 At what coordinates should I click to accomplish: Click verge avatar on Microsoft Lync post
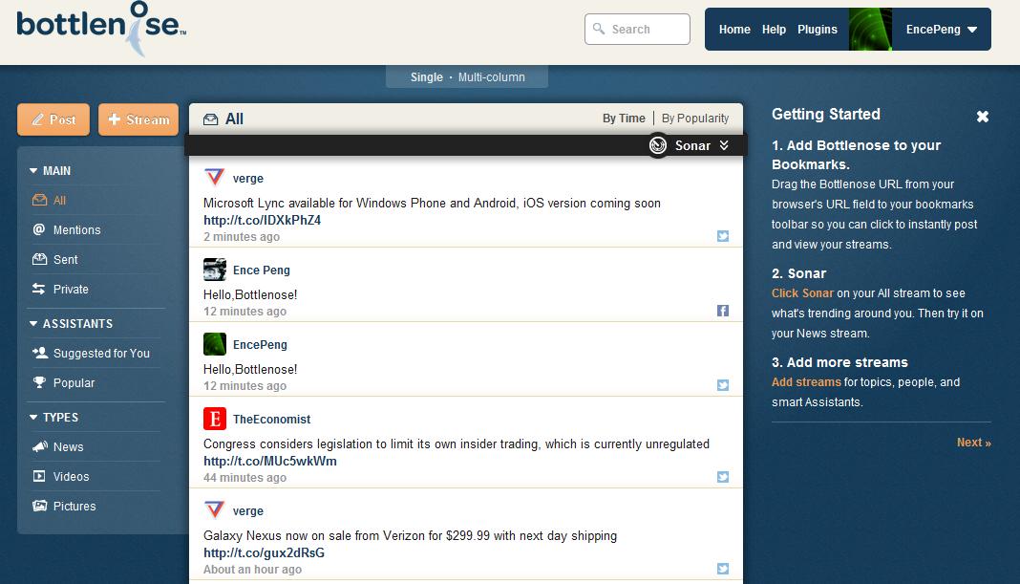click(x=215, y=177)
